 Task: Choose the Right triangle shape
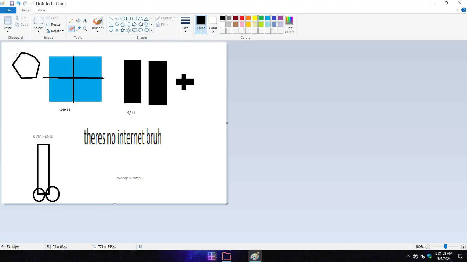(x=111, y=24)
